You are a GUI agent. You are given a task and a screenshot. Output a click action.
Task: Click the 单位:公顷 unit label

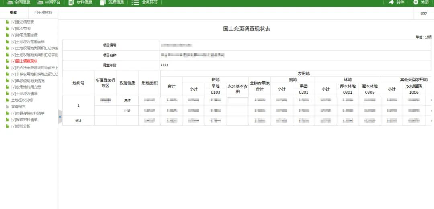tap(424, 37)
